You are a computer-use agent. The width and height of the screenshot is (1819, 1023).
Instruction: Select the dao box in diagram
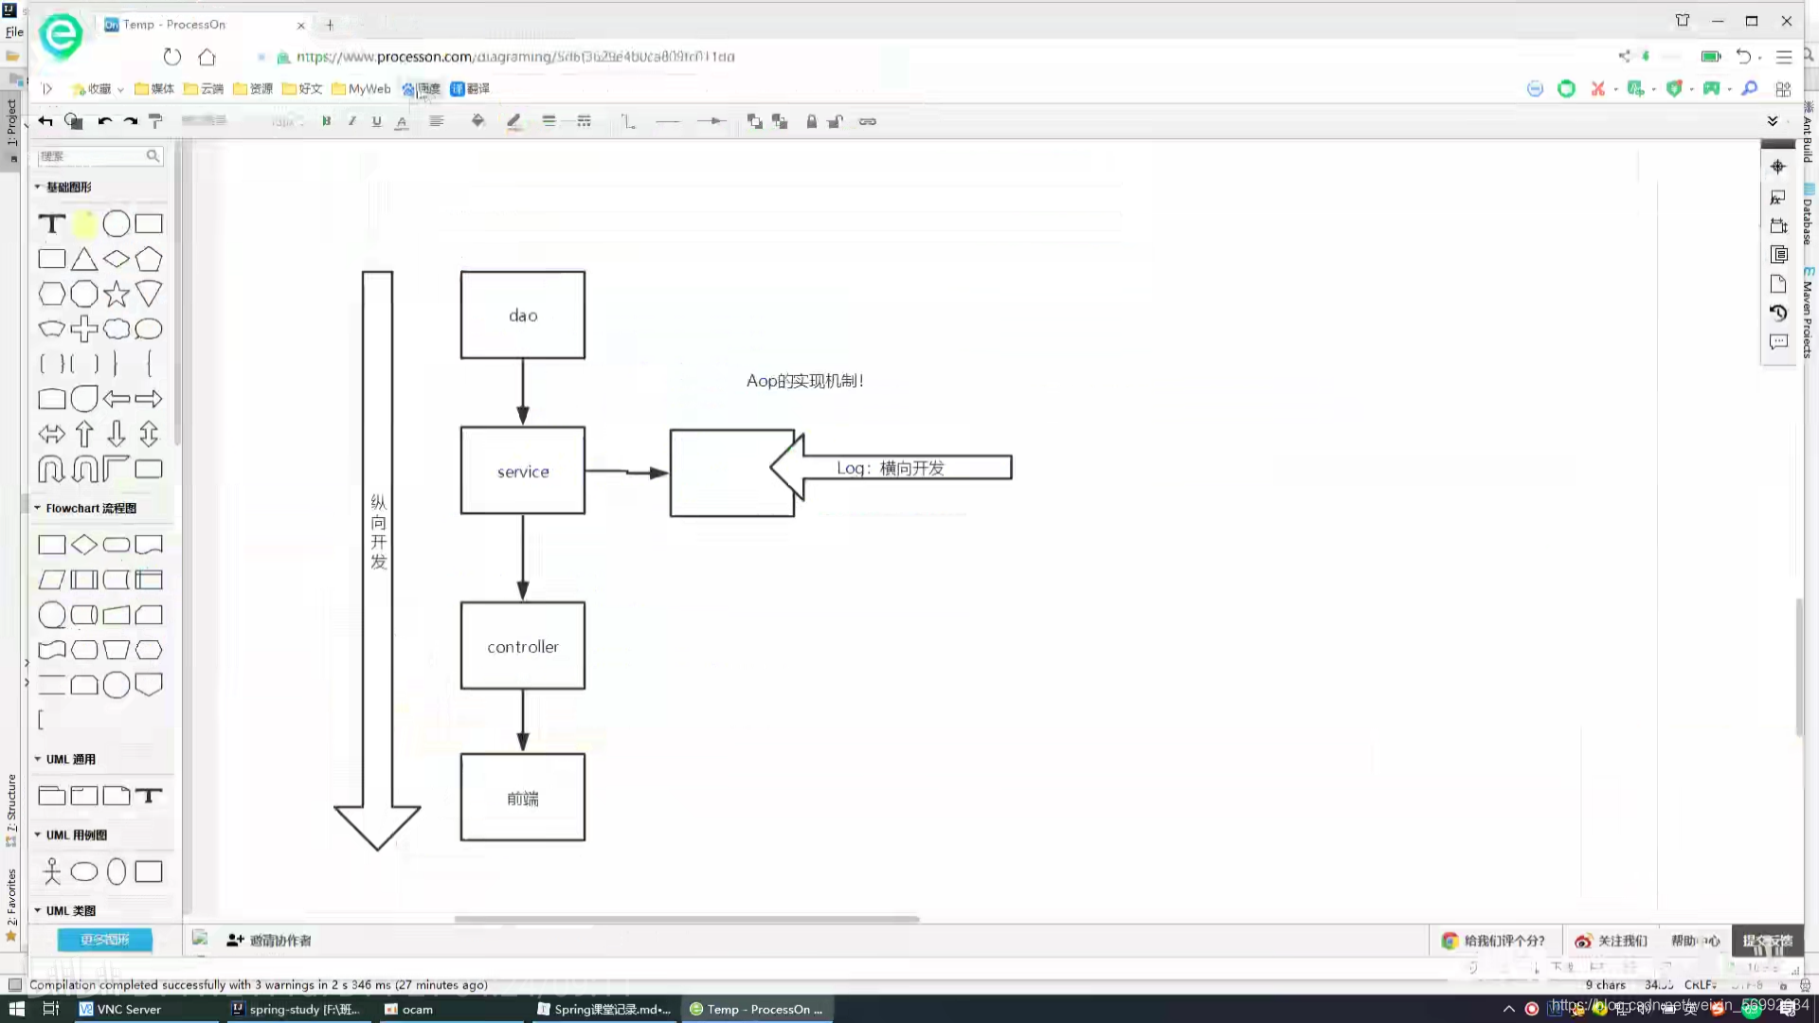click(x=523, y=315)
